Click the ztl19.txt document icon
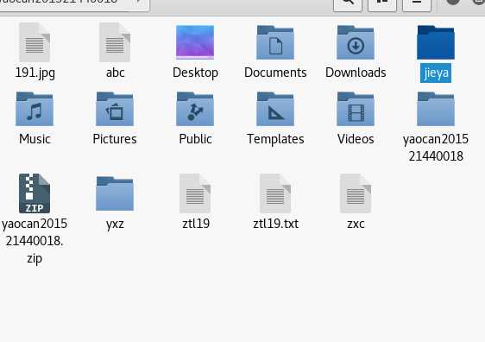The width and height of the screenshot is (485, 342). coord(275,193)
